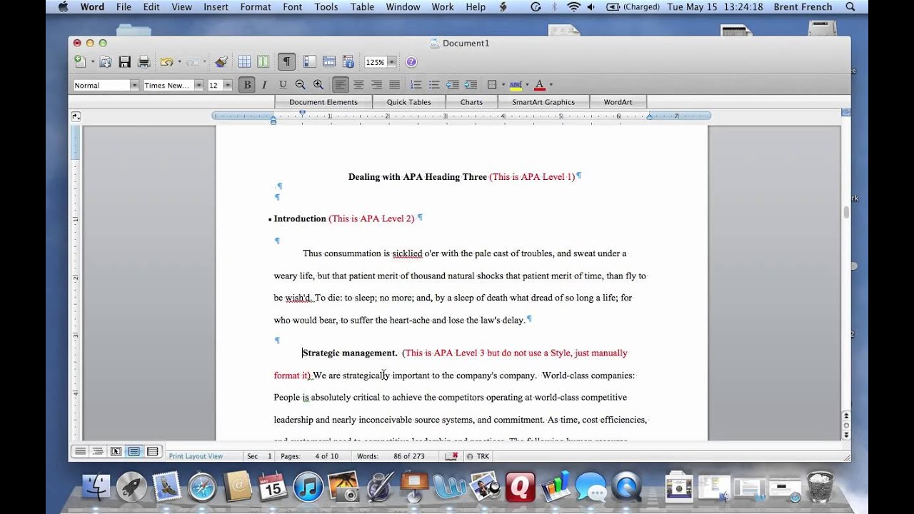Click the Borders toolbar icon
Image resolution: width=914 pixels, height=514 pixels.
pos(491,85)
